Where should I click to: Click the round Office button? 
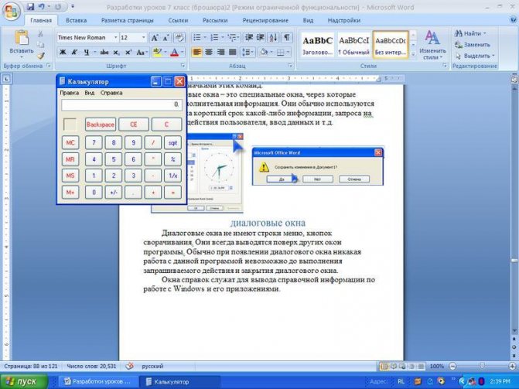(x=11, y=10)
